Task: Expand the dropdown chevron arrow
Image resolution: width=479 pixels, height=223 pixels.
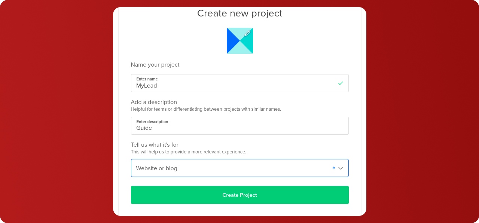Action: (341, 168)
